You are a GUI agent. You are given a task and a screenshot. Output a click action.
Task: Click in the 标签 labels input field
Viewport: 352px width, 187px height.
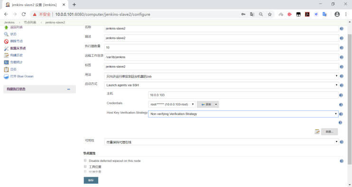(222, 66)
